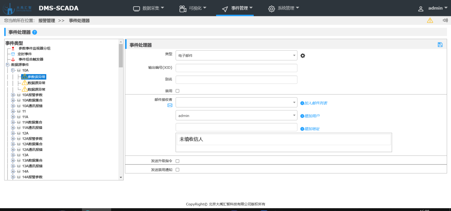Image resolution: width=451 pixels, height=211 pixels.
Task: Click the event tree vertical scrollbar thumb
Action: point(121,56)
